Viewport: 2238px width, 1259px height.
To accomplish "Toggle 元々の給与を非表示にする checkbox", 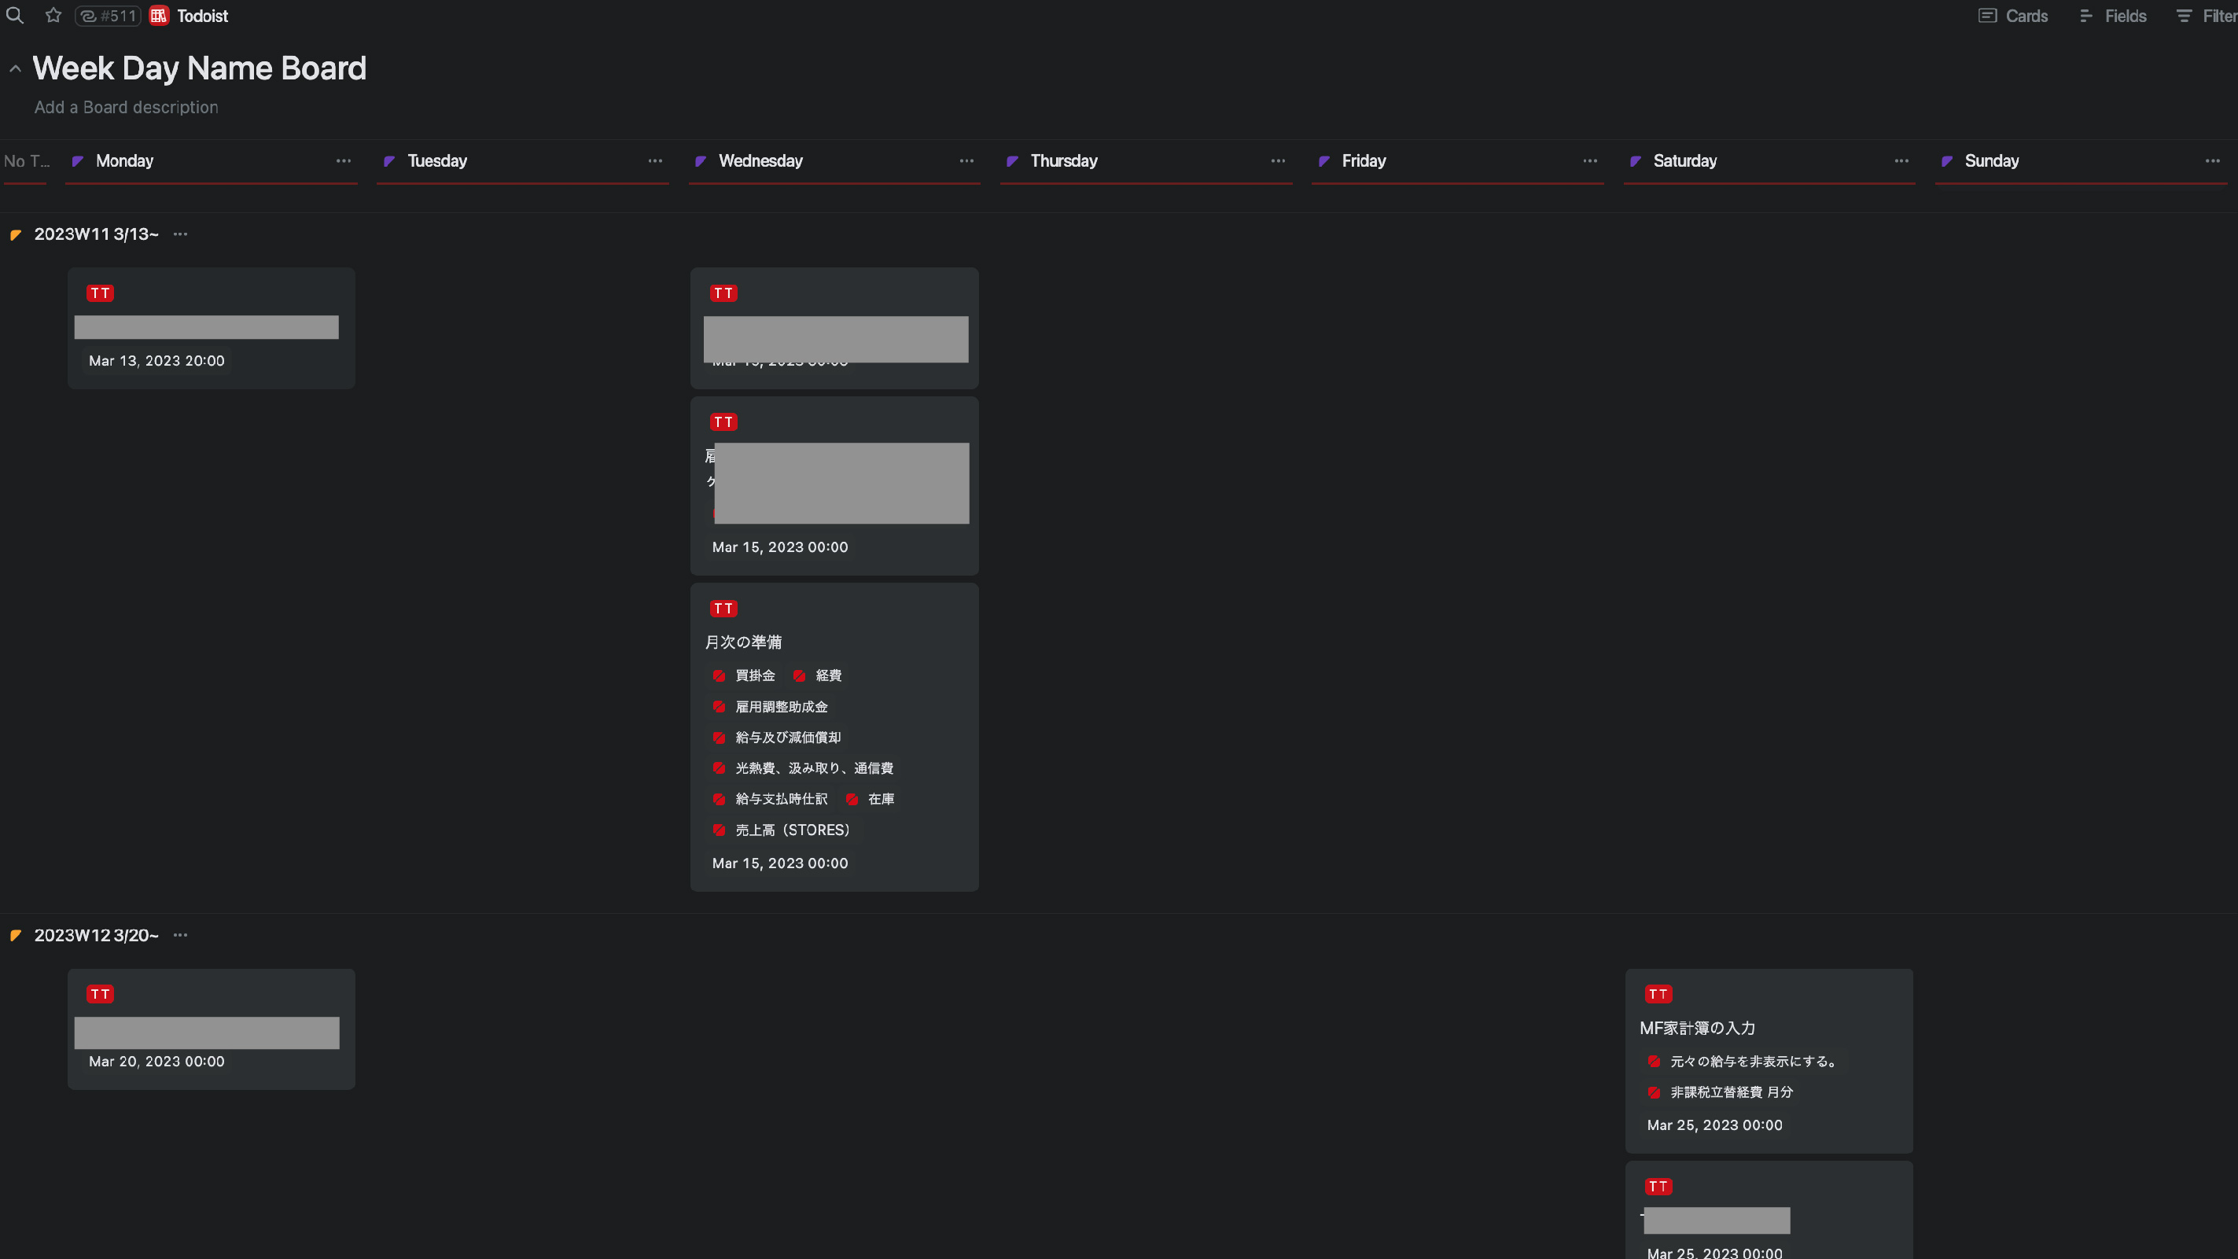I will click(x=1655, y=1061).
